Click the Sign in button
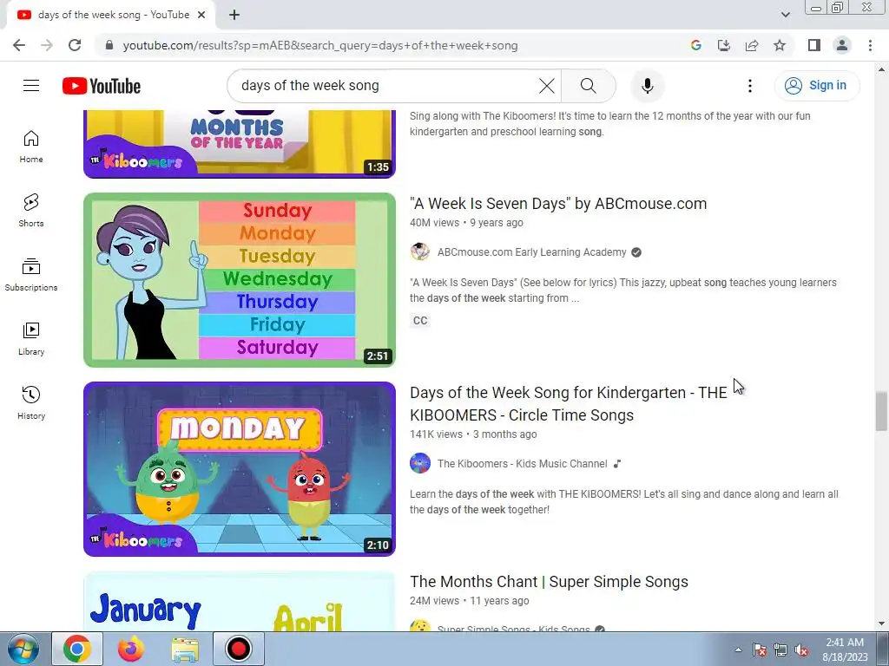The image size is (889, 666). coord(816,86)
